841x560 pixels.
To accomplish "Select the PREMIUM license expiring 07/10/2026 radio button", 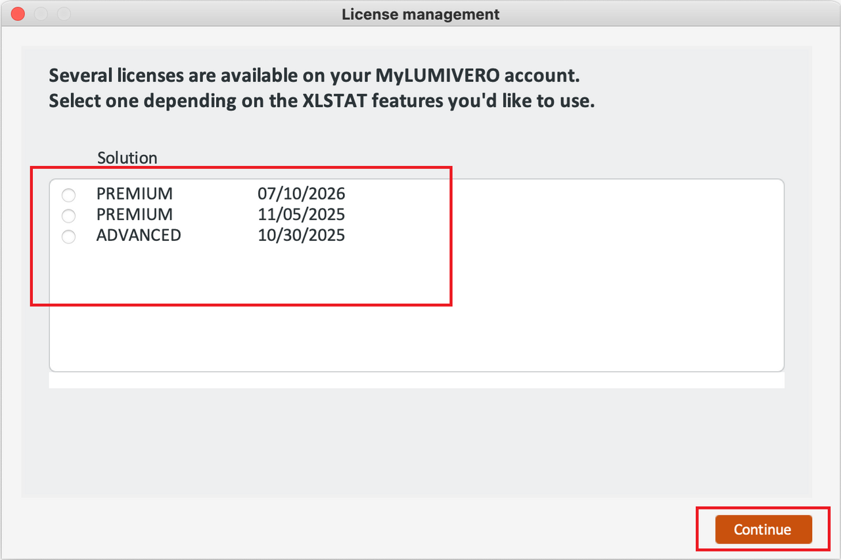I will tap(68, 195).
